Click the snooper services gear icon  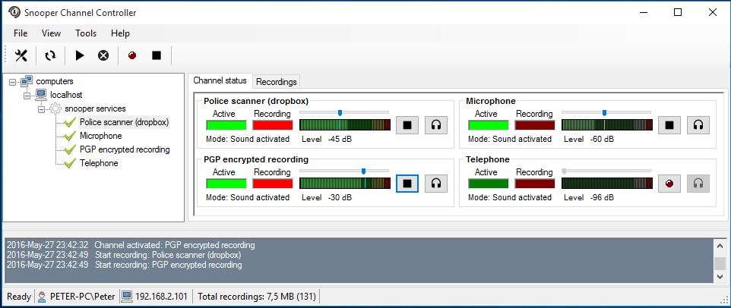pos(55,109)
